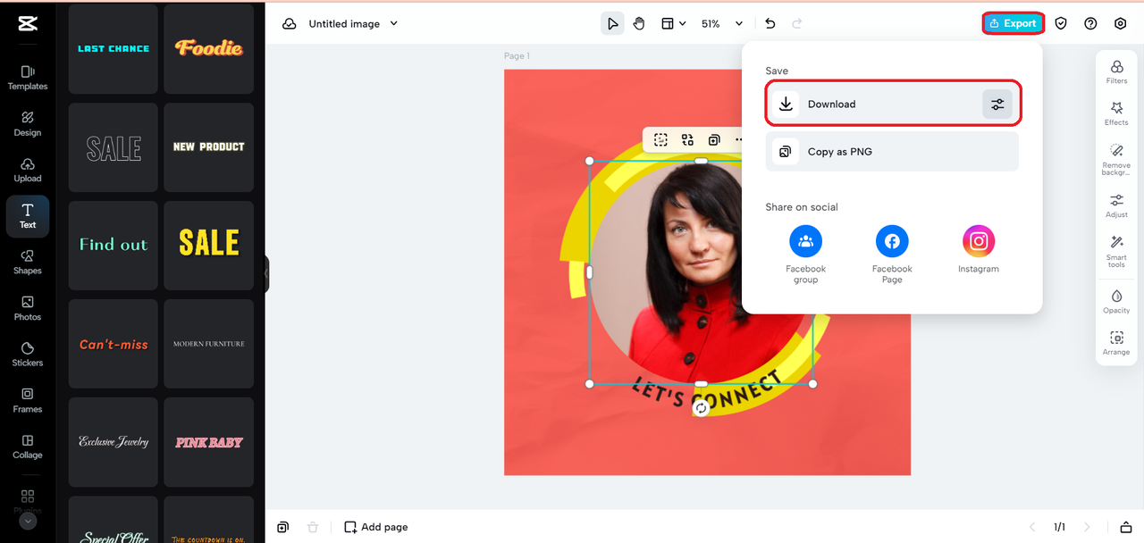Open the Upload sidebar panel

(x=28, y=170)
